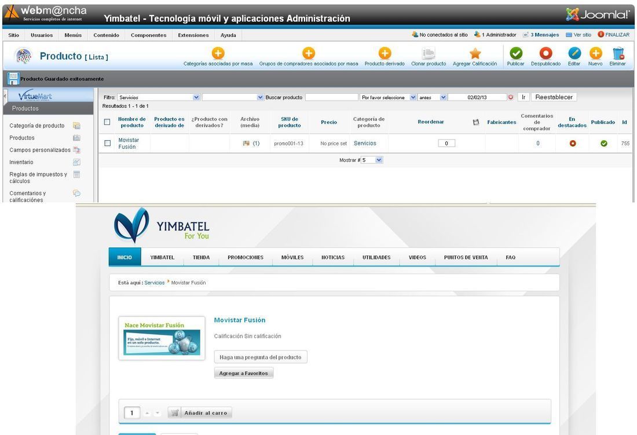The height and width of the screenshot is (435, 637).
Task: Click the Reordenar order field with 0
Action: pyautogui.click(x=446, y=144)
